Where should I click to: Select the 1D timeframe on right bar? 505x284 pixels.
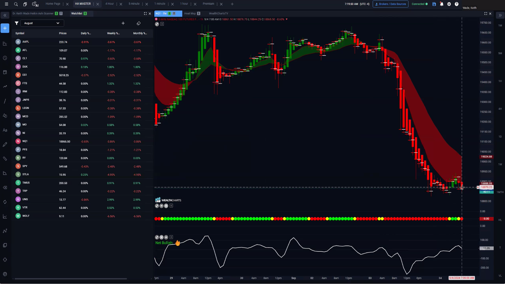coord(500,136)
